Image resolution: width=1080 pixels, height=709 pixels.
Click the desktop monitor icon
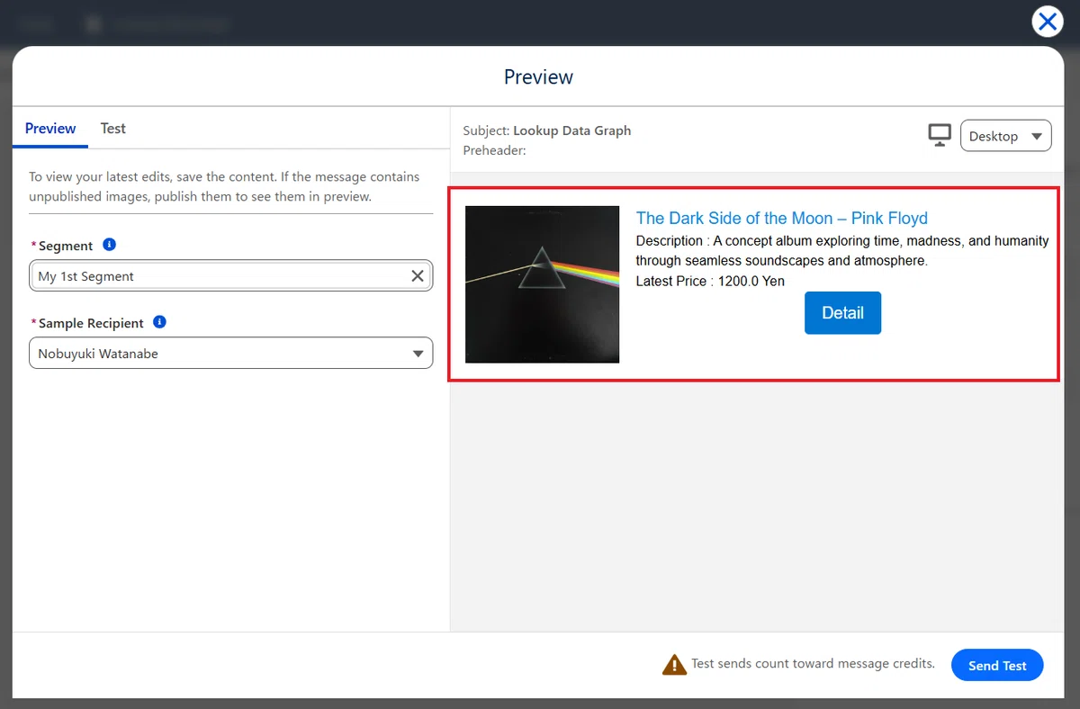coord(940,136)
